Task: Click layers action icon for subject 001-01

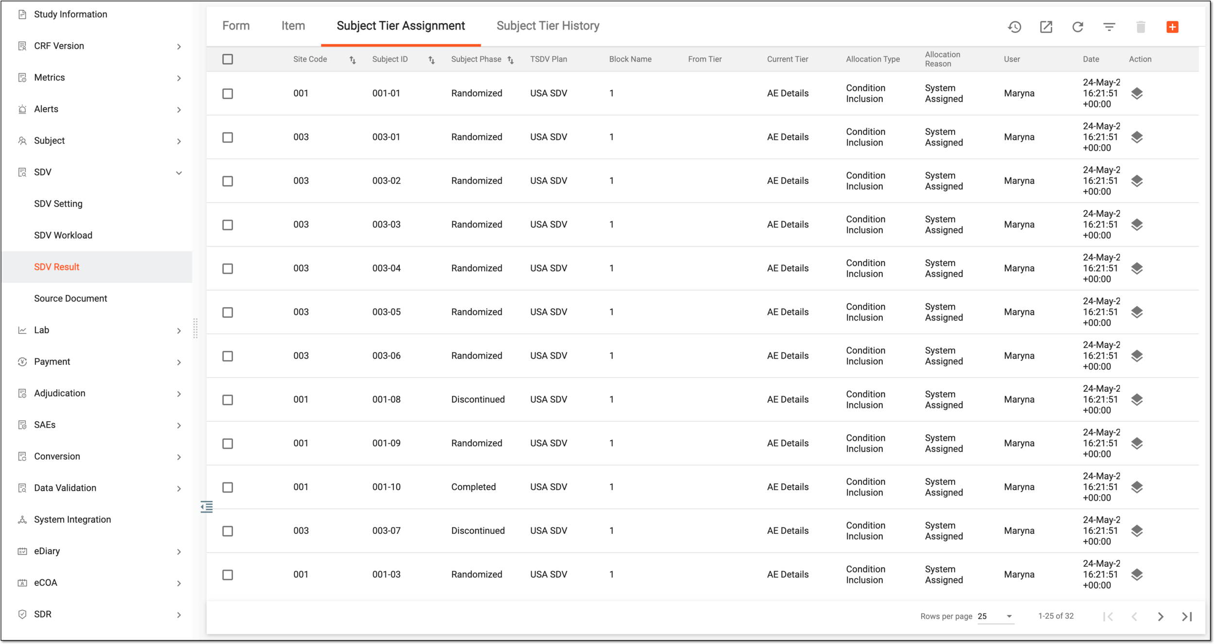Action: pos(1137,93)
